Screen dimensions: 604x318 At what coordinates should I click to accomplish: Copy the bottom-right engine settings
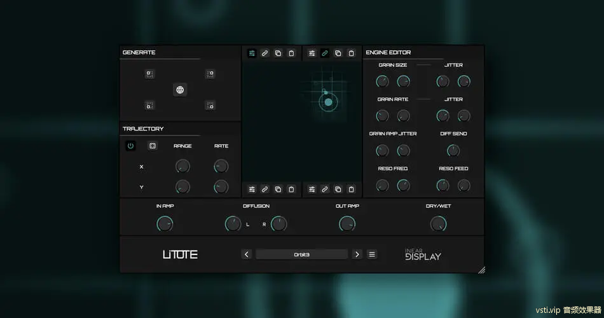[338, 190]
